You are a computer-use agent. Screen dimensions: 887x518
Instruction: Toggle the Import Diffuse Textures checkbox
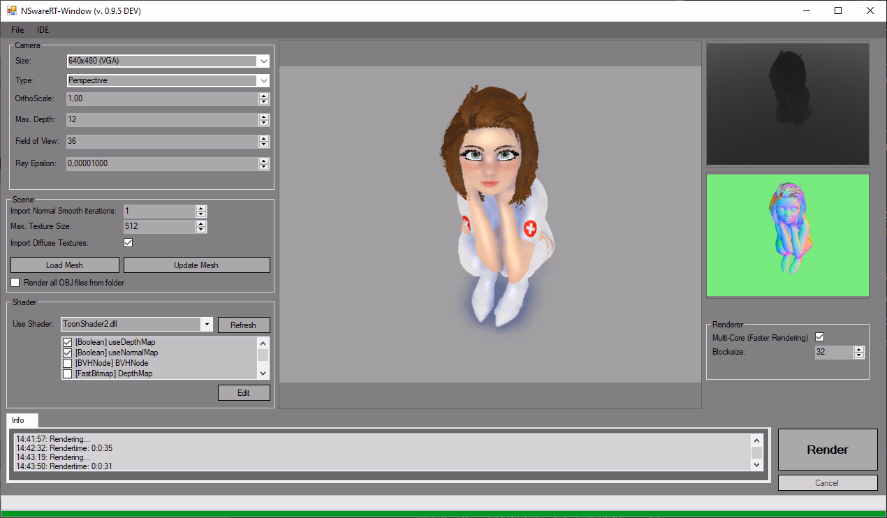click(128, 243)
